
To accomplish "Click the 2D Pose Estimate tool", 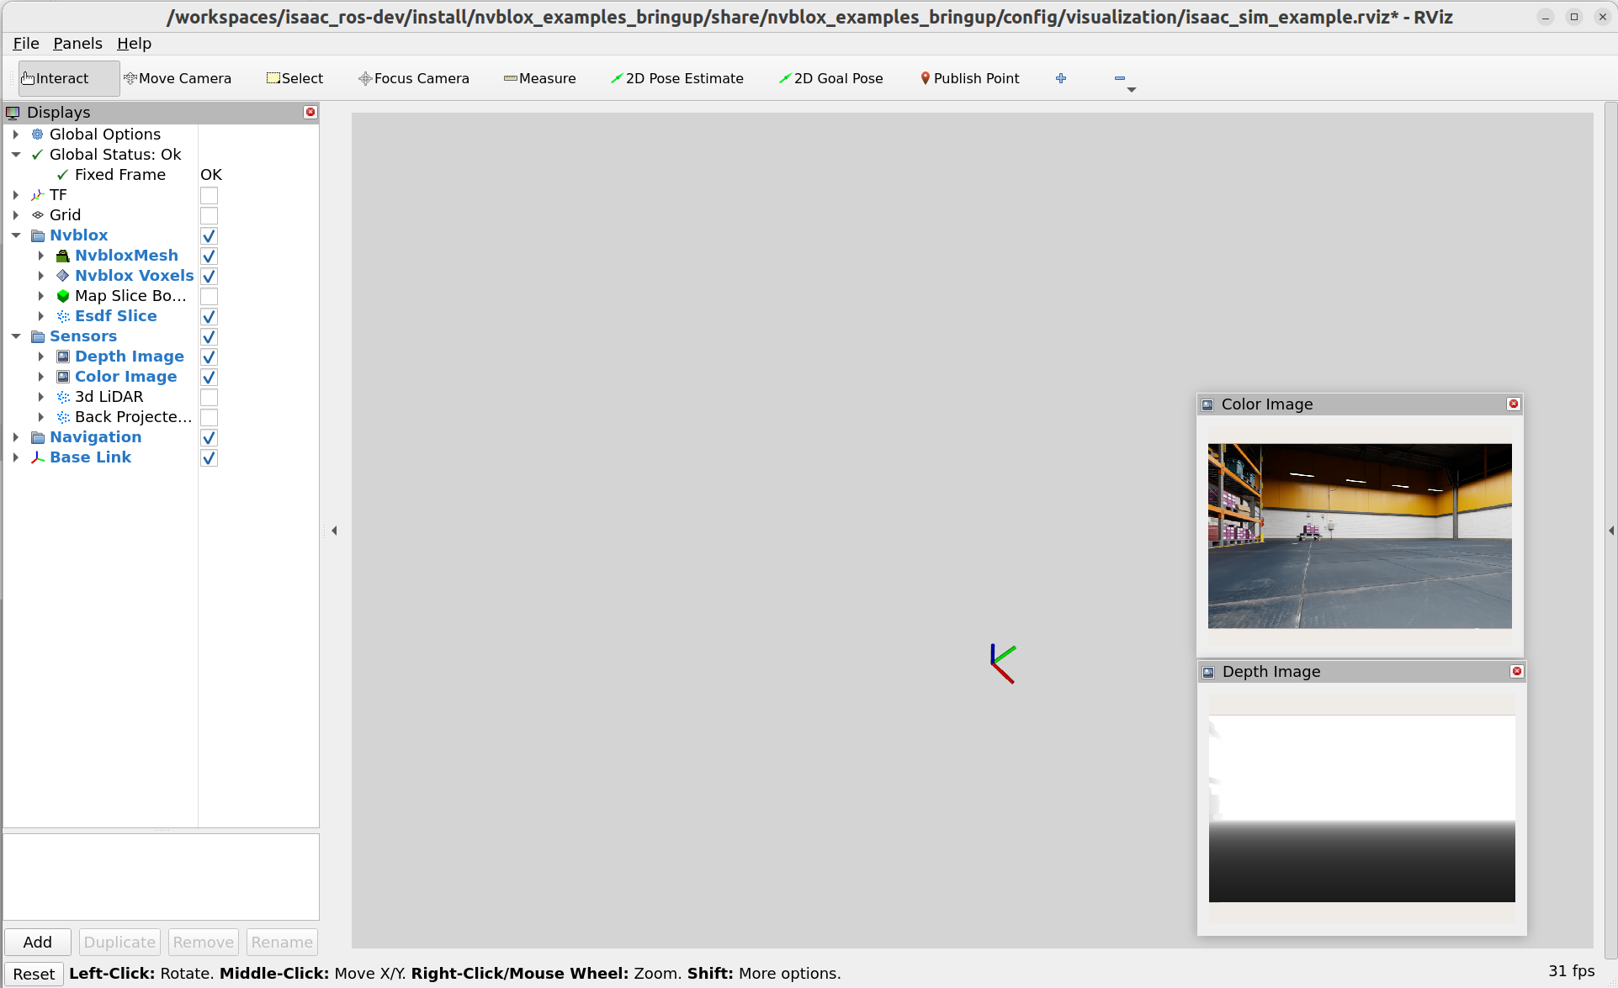I will pos(676,78).
